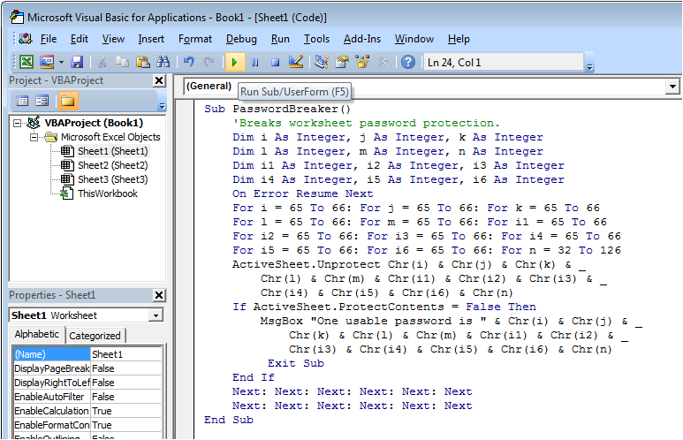Open the View menu
Viewport: 683px width, 440px height.
pos(113,39)
